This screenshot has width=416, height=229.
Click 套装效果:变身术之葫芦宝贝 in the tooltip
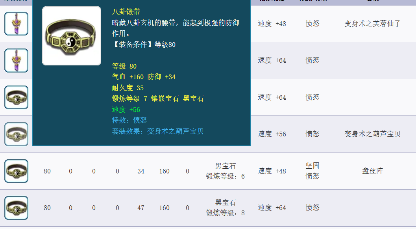click(157, 131)
